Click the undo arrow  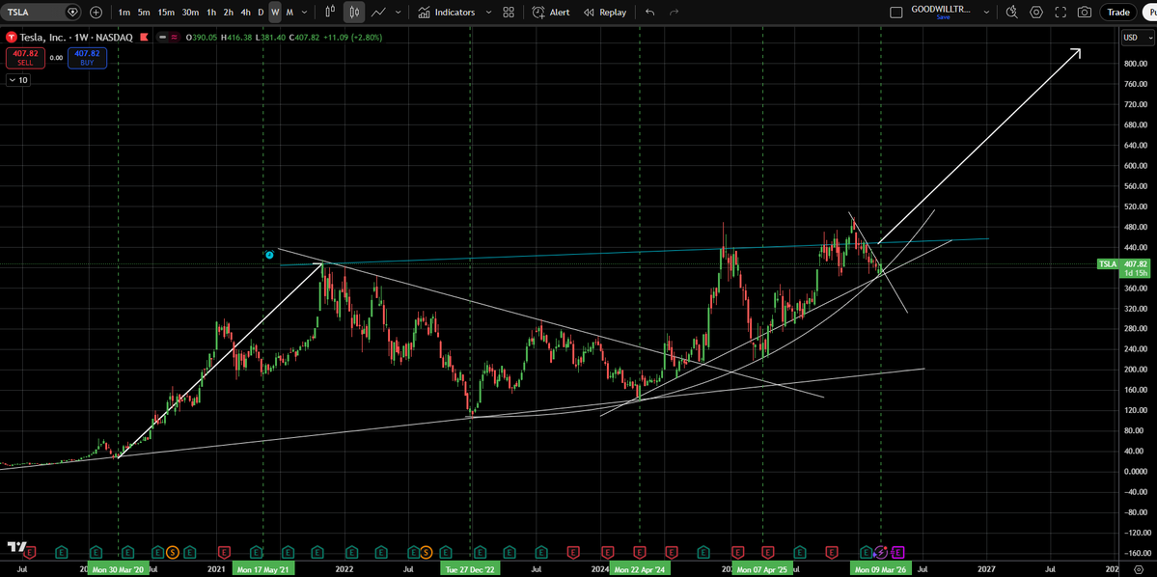click(x=649, y=12)
